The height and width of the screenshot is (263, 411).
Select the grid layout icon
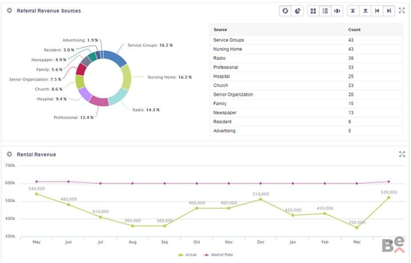(313, 11)
